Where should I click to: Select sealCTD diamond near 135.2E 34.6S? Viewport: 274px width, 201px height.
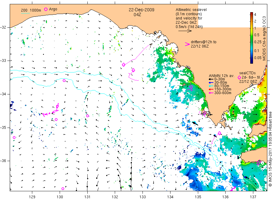pos(204,113)
